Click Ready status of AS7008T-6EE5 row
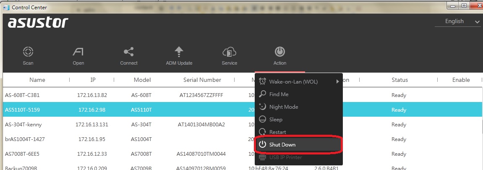This screenshot has width=483, height=170. (399, 154)
